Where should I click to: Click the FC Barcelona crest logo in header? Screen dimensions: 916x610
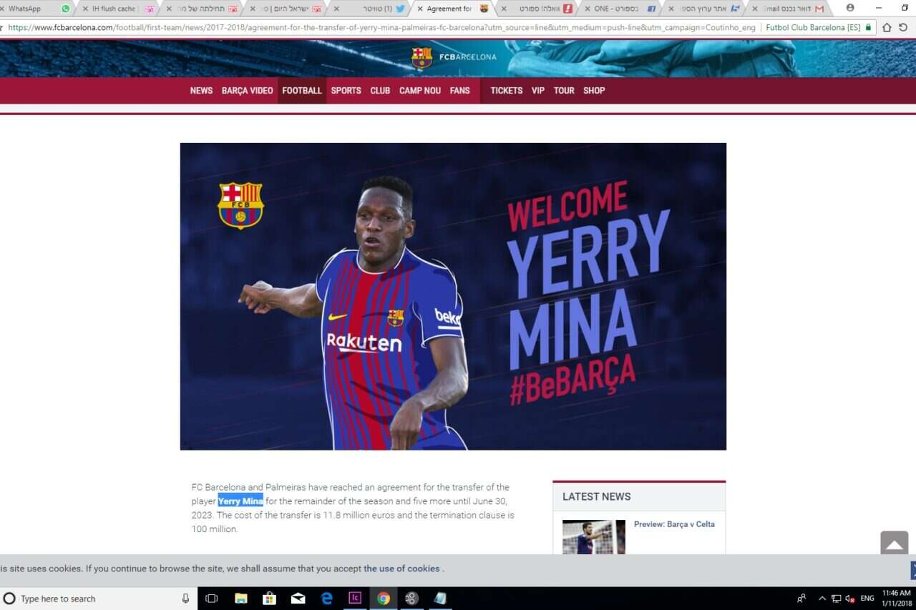tap(422, 57)
